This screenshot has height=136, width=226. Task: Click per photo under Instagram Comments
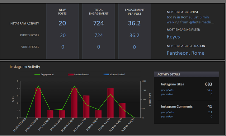[167, 112]
